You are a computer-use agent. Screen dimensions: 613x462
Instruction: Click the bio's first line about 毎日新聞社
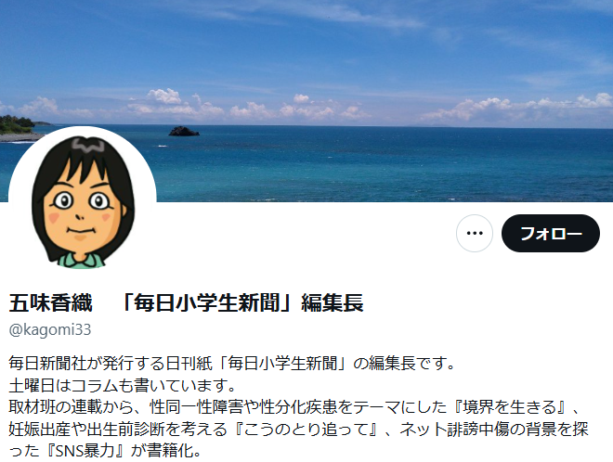coord(231,364)
